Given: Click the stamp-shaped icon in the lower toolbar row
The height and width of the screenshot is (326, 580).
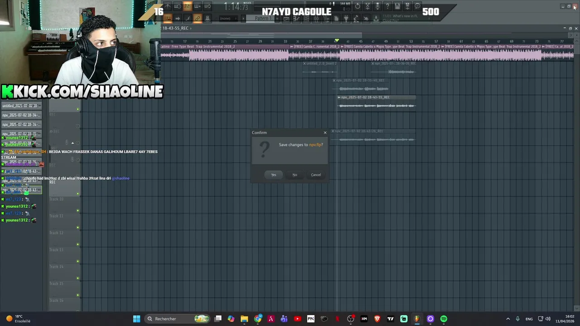Looking at the screenshot, I should [207, 18].
